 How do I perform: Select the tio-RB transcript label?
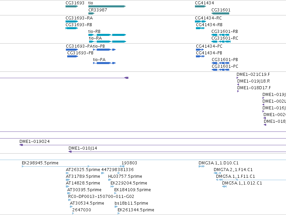pos(94,32)
